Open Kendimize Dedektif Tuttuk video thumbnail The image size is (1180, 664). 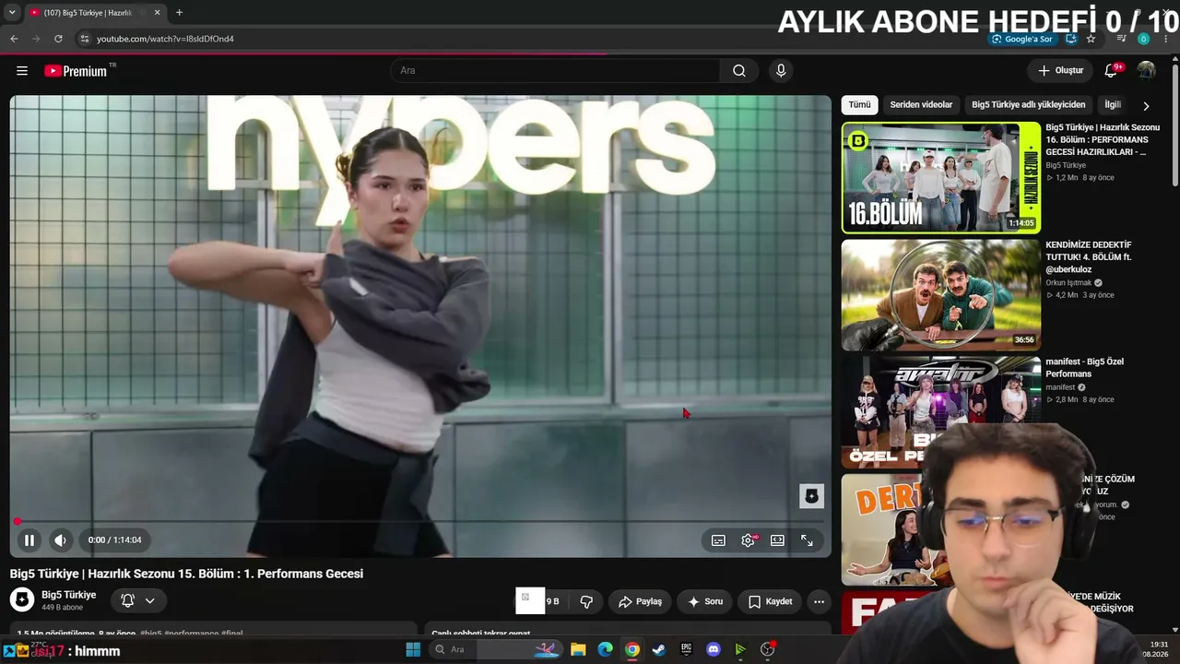pyautogui.click(x=941, y=295)
